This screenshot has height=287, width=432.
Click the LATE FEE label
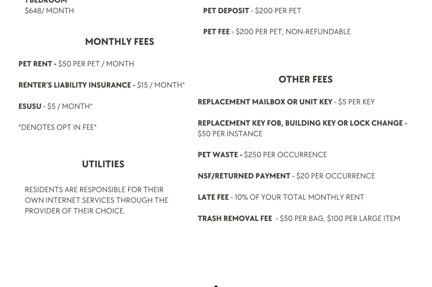pyautogui.click(x=213, y=198)
